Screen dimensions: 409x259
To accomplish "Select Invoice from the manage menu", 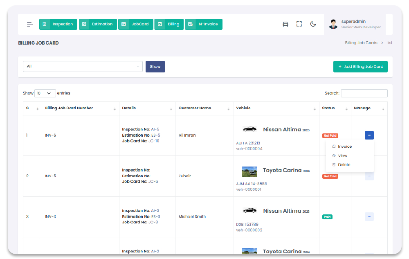I will pyautogui.click(x=344, y=146).
